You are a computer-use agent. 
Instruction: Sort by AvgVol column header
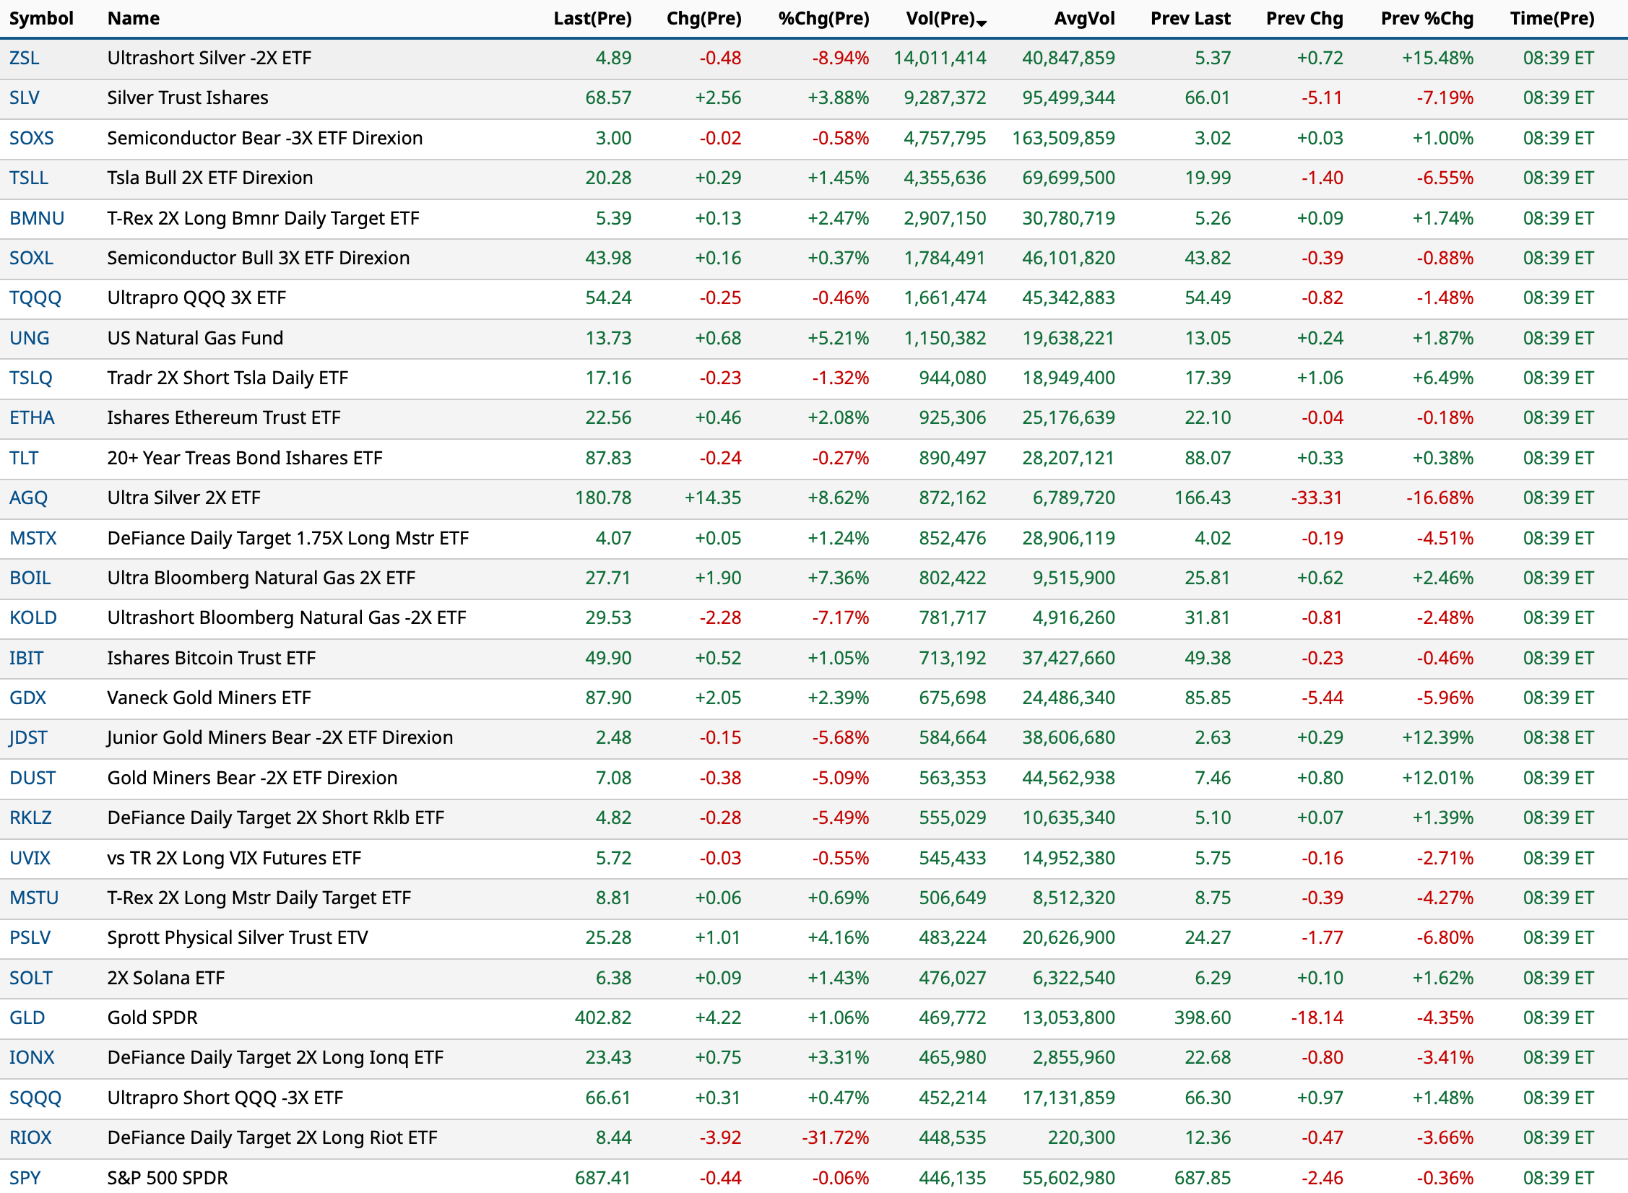click(1083, 19)
